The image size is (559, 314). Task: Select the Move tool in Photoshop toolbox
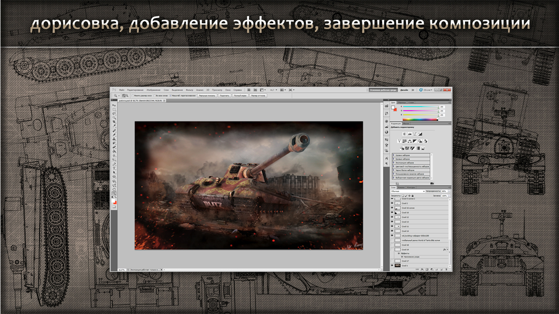point(114,105)
